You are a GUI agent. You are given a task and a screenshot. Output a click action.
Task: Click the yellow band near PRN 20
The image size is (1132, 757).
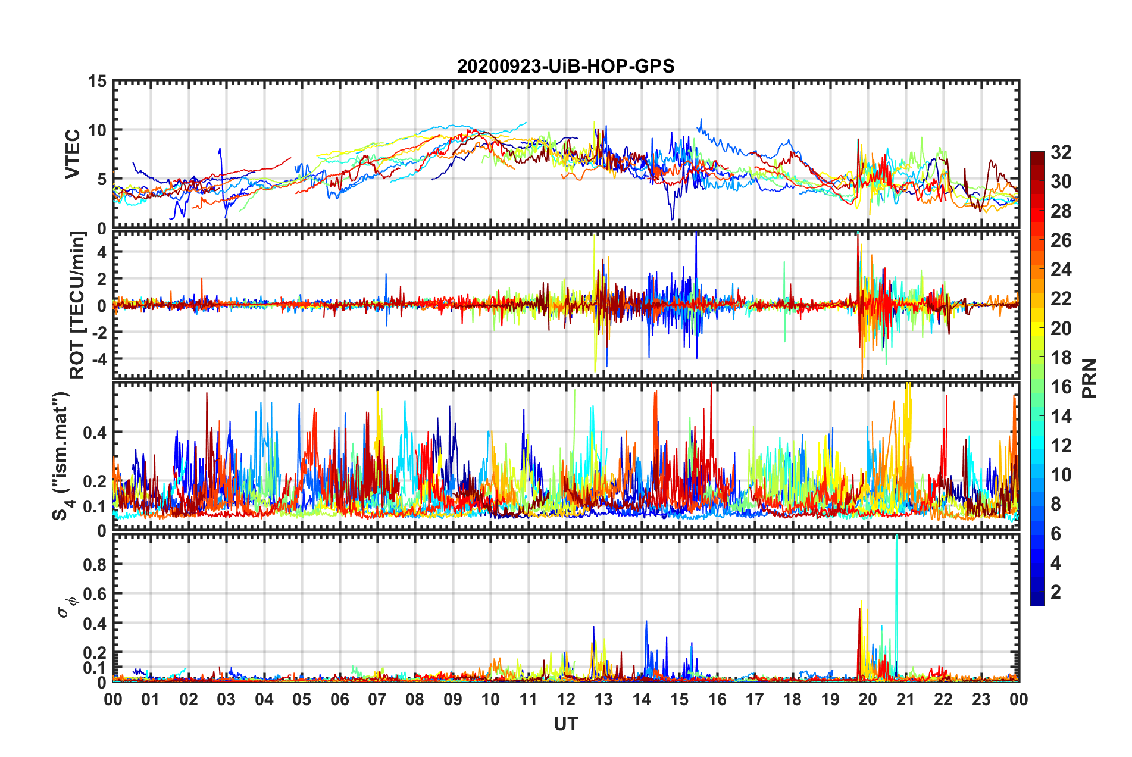(1037, 327)
